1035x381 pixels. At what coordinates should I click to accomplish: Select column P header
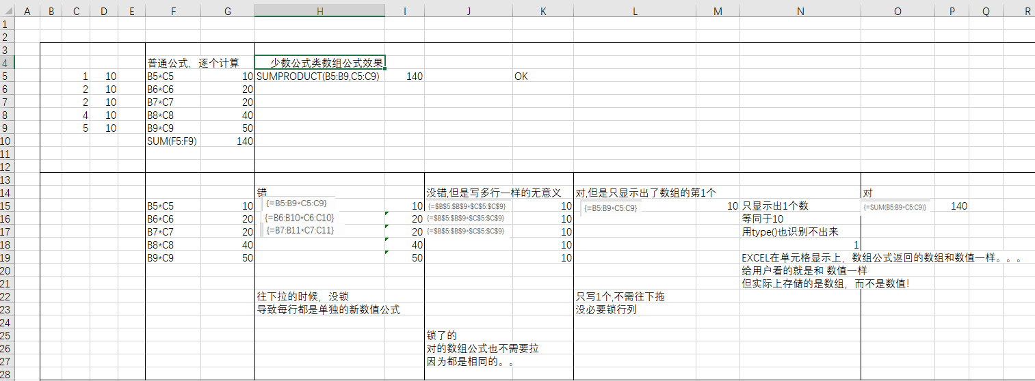click(952, 12)
